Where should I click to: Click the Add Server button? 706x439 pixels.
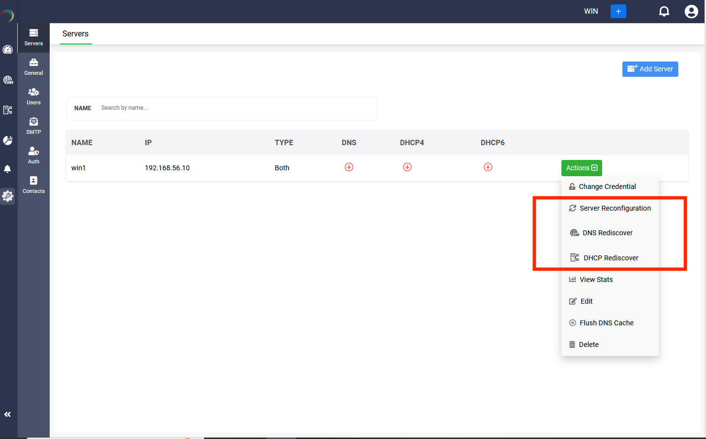[650, 69]
